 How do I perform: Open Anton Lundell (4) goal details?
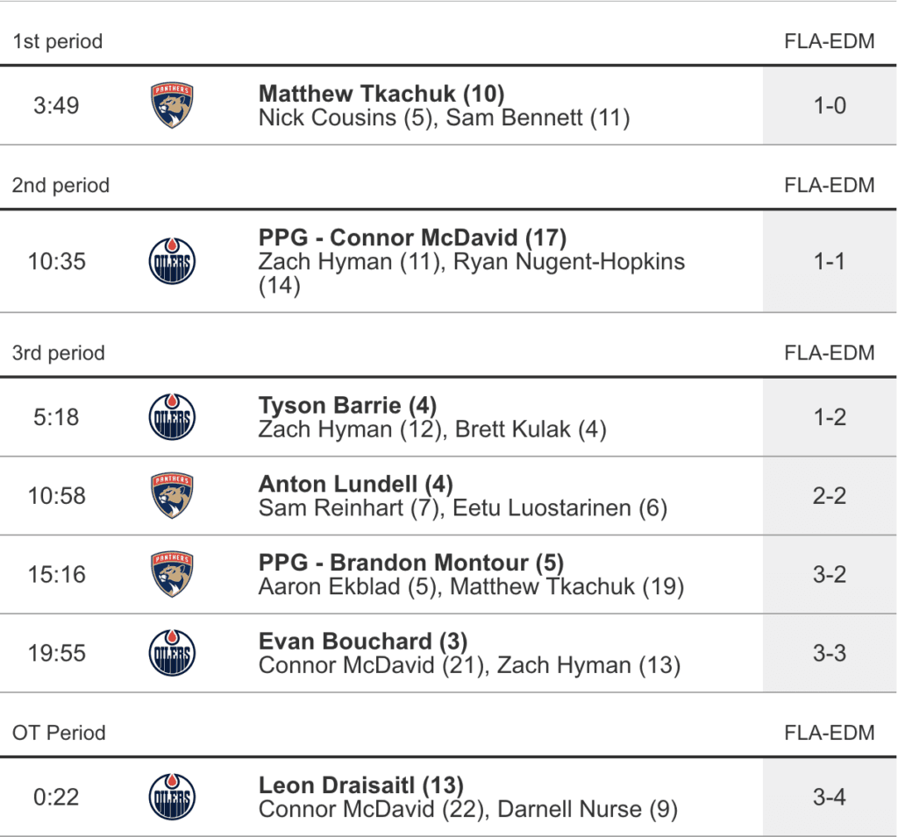pos(355,485)
